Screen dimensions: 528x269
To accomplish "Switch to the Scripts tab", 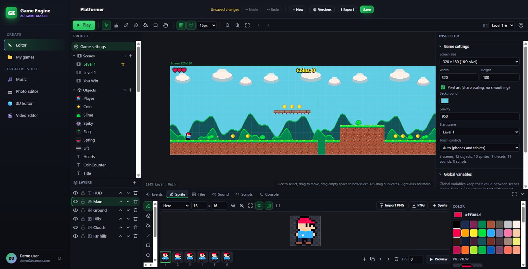I will tap(244, 194).
